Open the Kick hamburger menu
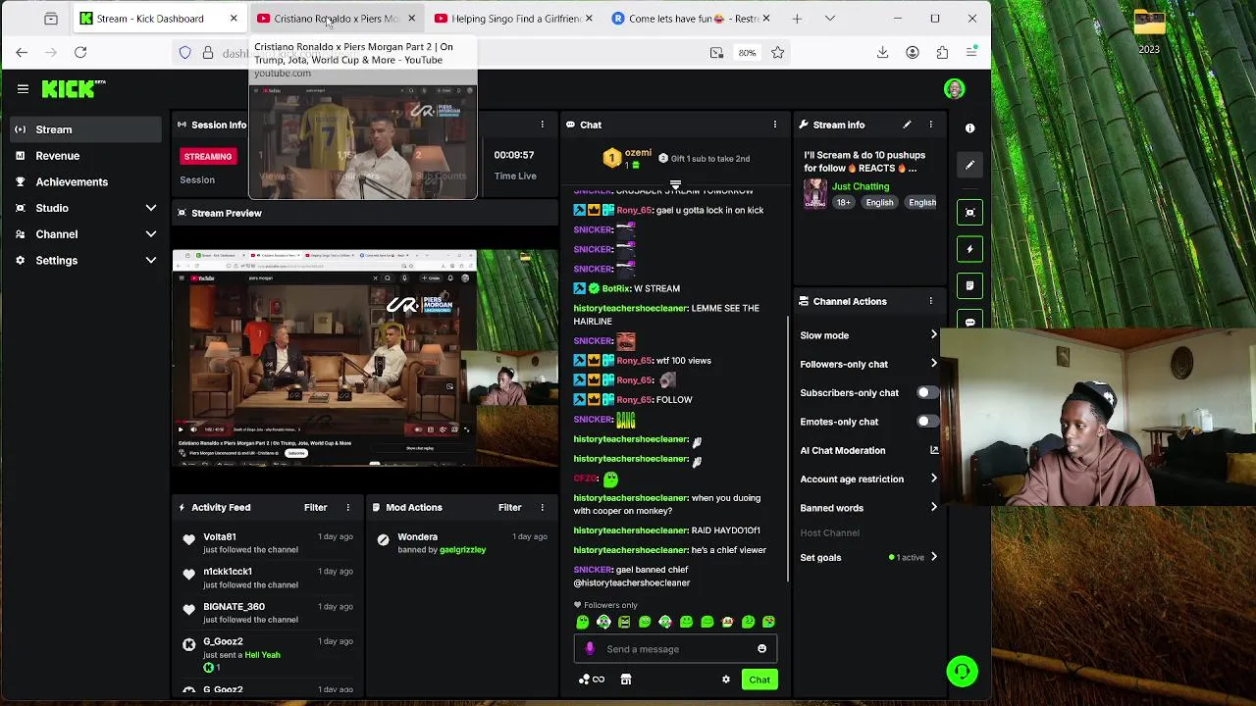Viewport: 1256px width, 706px height. point(23,89)
